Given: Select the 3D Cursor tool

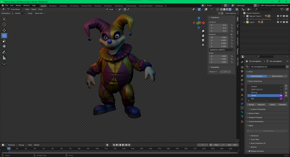Looking at the screenshot, I should point(4,25).
